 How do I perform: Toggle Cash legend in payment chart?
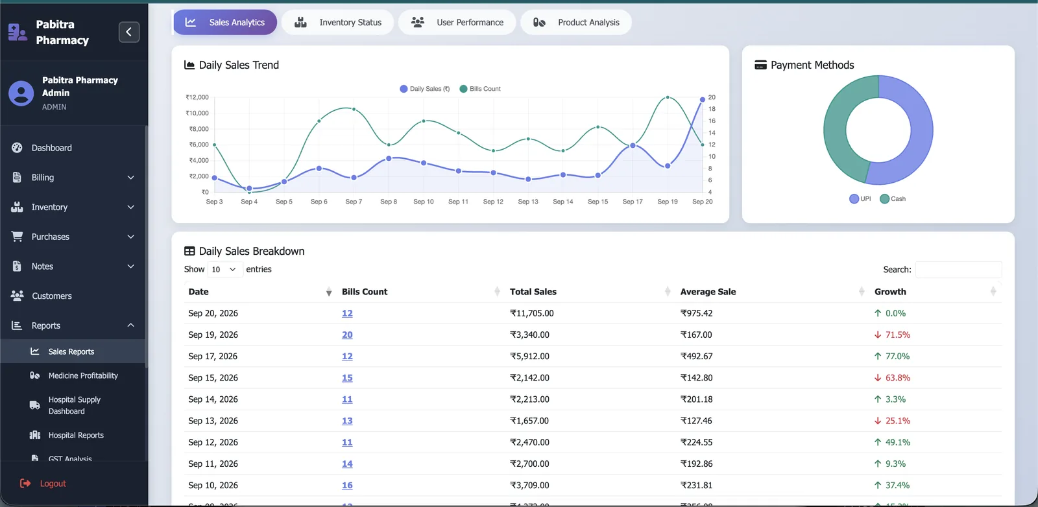click(893, 199)
